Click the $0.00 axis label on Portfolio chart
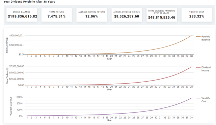Image resolution: width=216 pixels, height=125 pixels. click(x=22, y=55)
